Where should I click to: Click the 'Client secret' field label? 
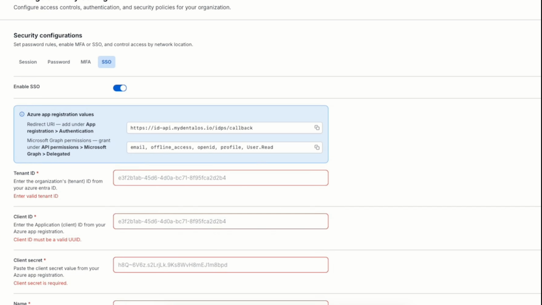[28, 260]
